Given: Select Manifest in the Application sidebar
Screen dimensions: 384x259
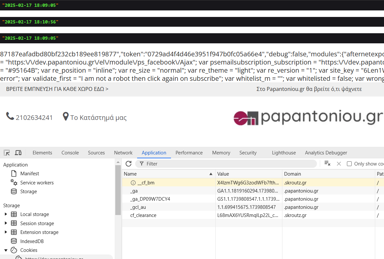Looking at the screenshot, I should tap(30, 174).
